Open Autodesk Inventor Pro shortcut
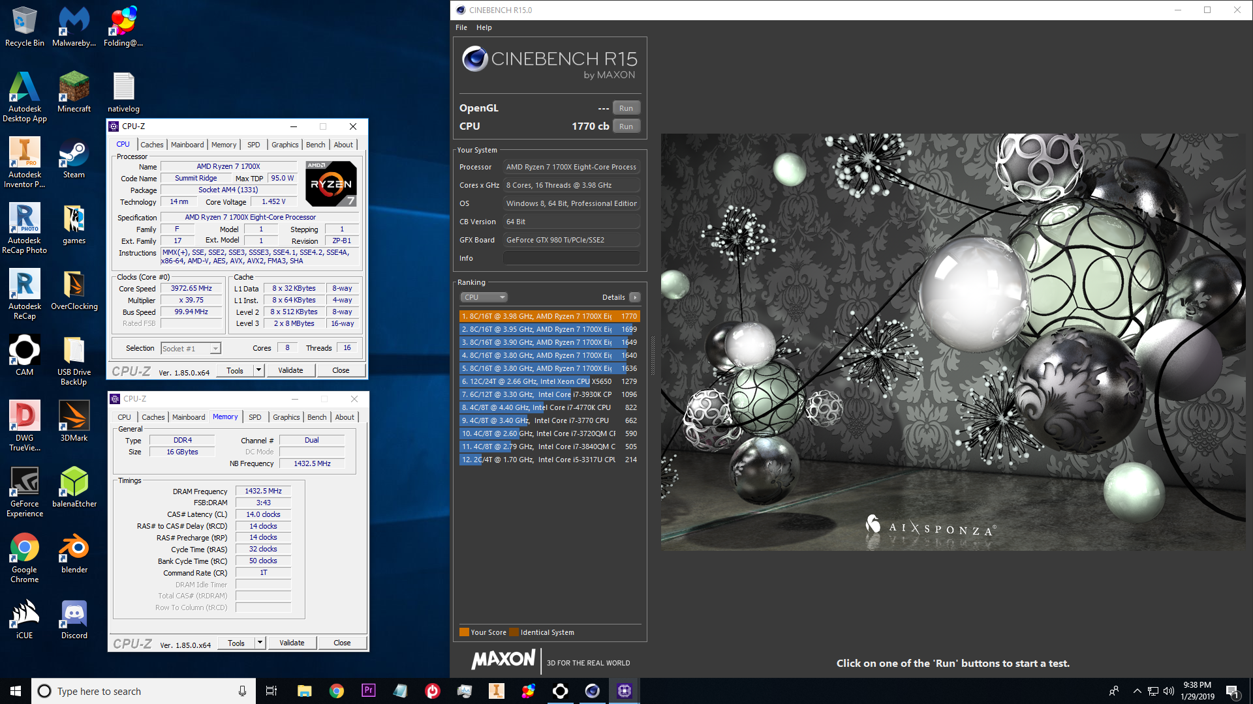Viewport: 1253px width, 704px height. pos(24,162)
